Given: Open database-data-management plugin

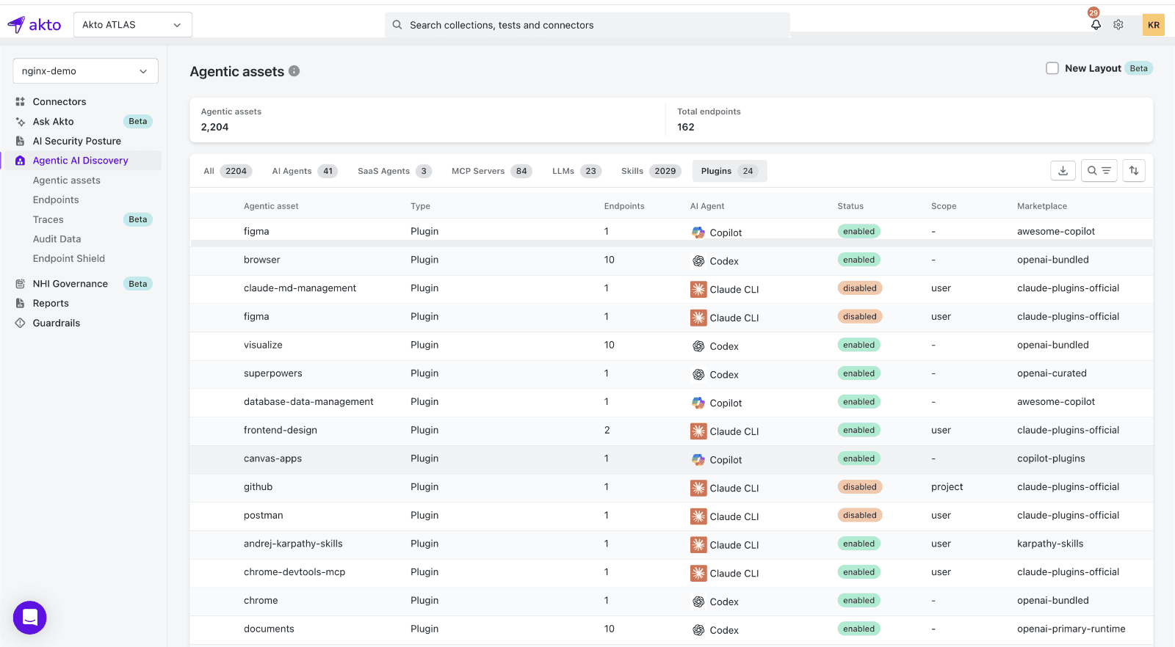Looking at the screenshot, I should point(308,402).
